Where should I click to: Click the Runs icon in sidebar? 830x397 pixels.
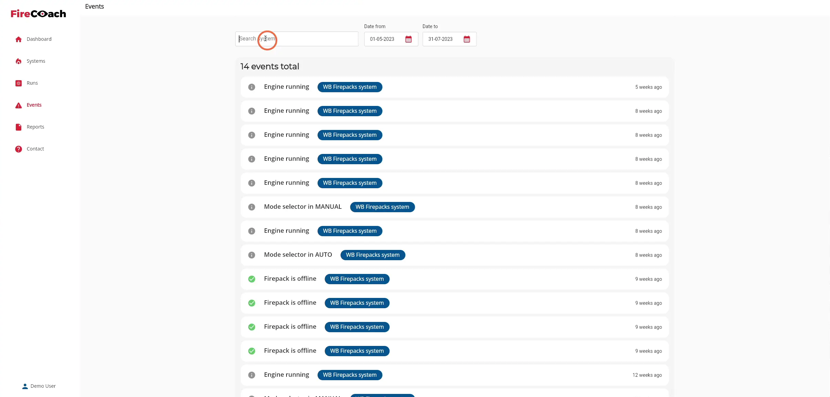19,83
